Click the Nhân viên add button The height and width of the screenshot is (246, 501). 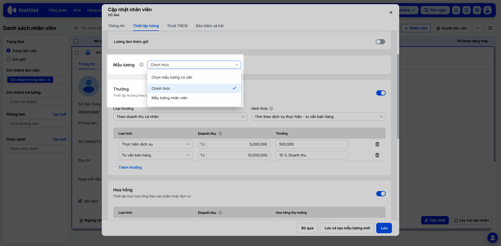(416, 28)
